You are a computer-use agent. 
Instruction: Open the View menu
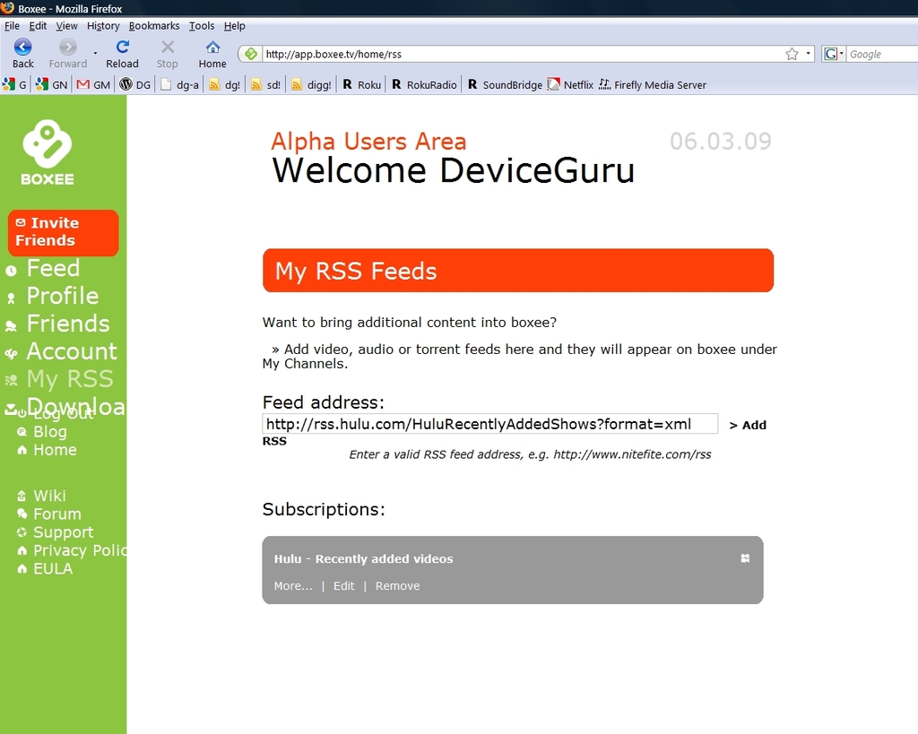pyautogui.click(x=66, y=26)
